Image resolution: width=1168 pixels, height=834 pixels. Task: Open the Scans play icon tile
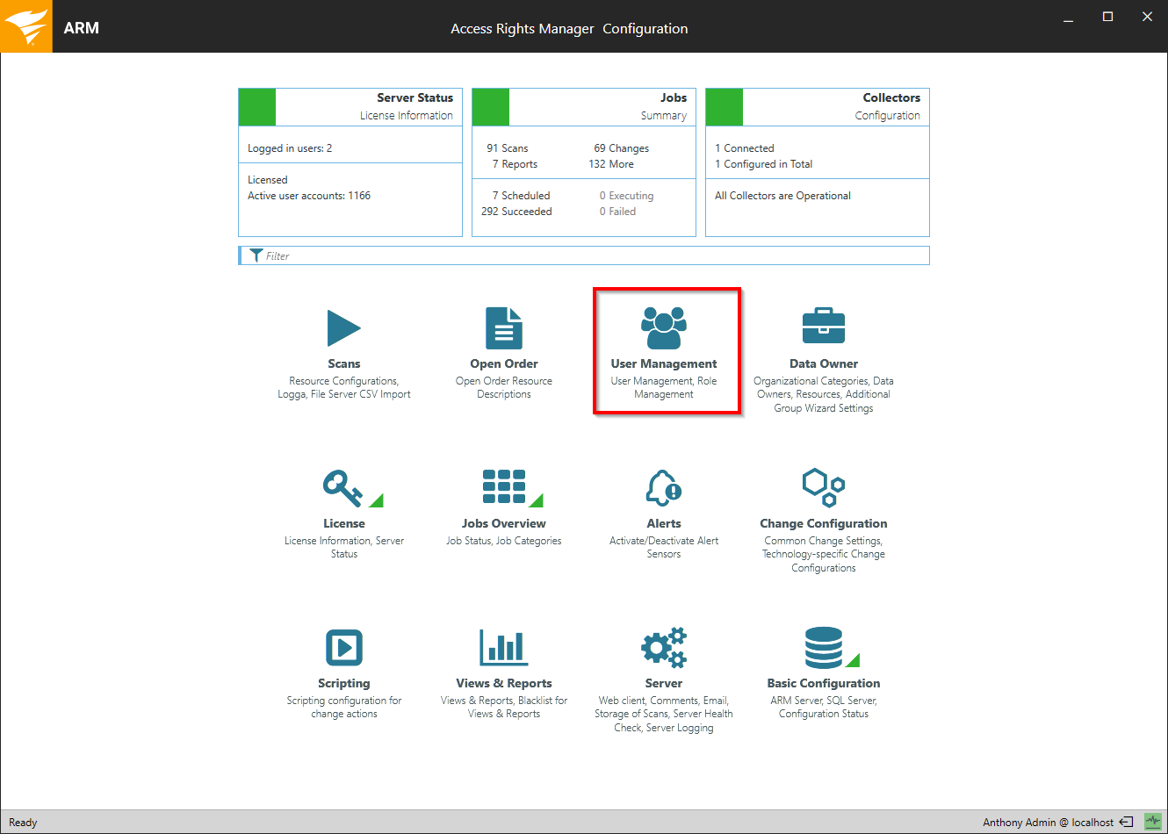coord(343,329)
